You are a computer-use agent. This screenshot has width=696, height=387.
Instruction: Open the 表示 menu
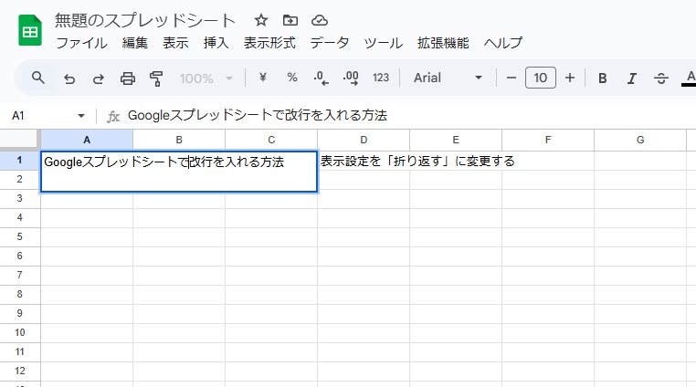[x=175, y=43]
